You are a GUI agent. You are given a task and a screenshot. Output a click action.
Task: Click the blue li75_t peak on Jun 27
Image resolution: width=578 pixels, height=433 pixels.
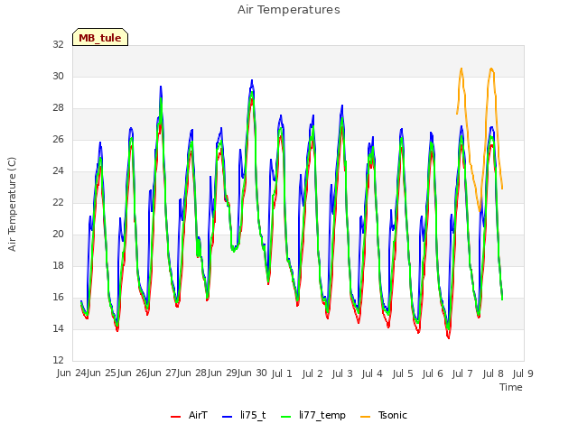pyautogui.click(x=161, y=87)
